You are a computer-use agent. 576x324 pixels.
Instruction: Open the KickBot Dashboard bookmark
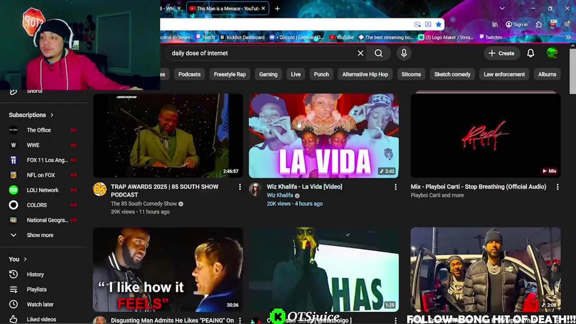pyautogui.click(x=242, y=37)
